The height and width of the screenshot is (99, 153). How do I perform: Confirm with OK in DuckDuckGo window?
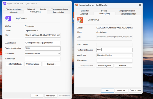(x=108, y=90)
